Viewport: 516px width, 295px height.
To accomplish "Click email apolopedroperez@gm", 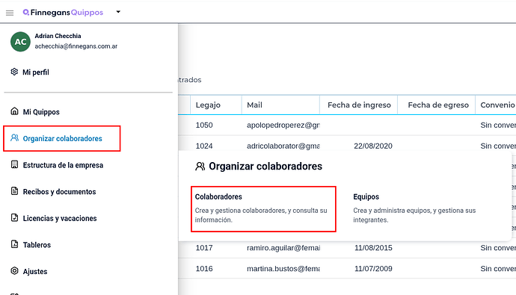I will coord(283,125).
